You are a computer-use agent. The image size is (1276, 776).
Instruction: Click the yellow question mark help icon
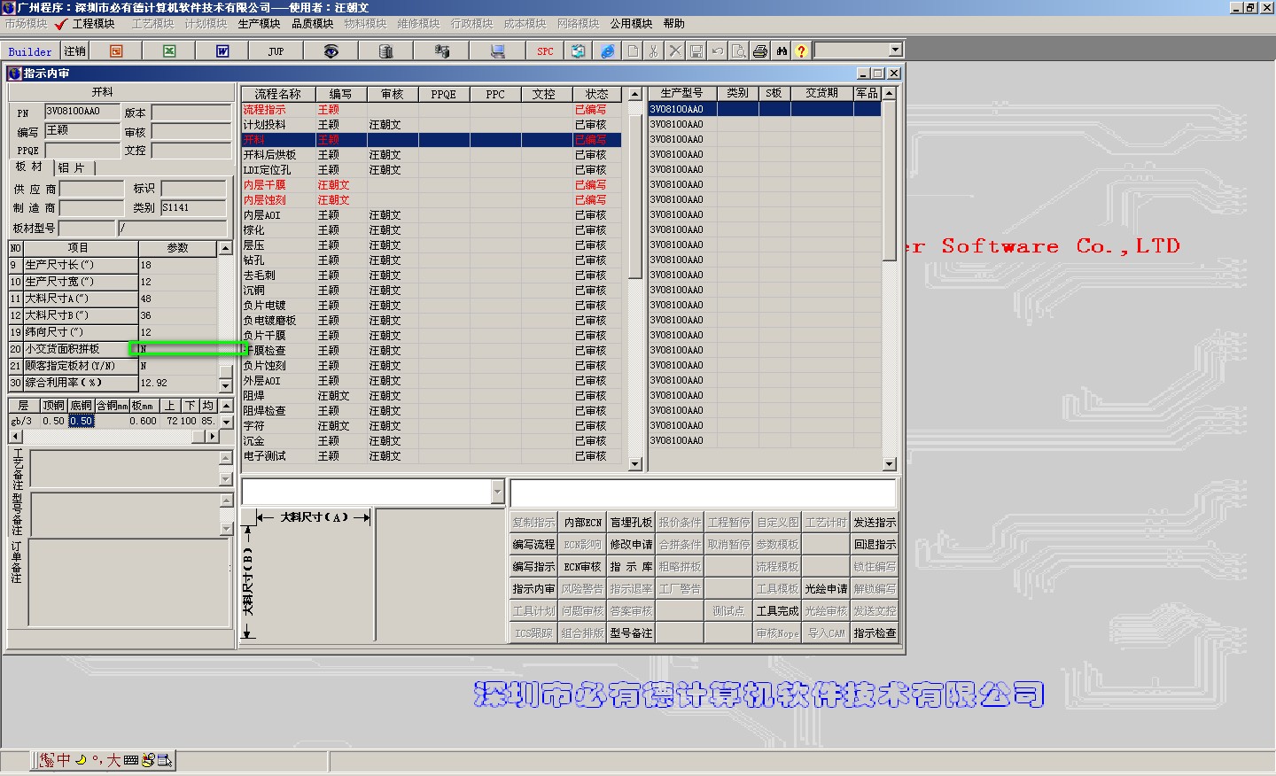pyautogui.click(x=801, y=51)
